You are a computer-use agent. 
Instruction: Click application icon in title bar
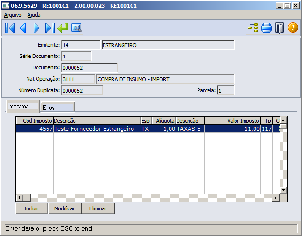6,6
